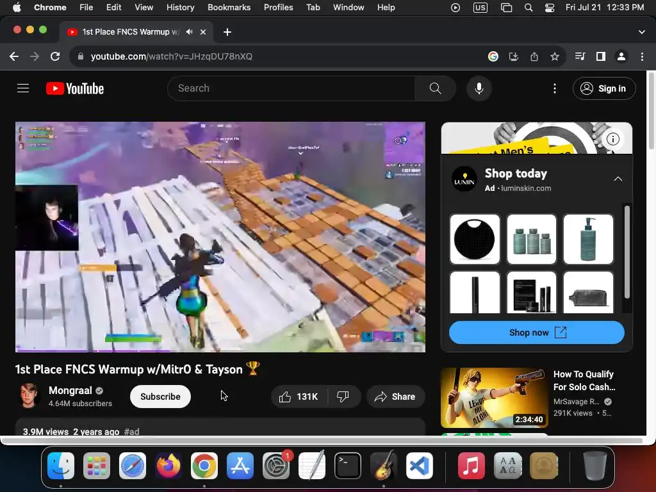Click the YouTube search input field
The width and height of the screenshot is (656, 492).
[x=291, y=88]
